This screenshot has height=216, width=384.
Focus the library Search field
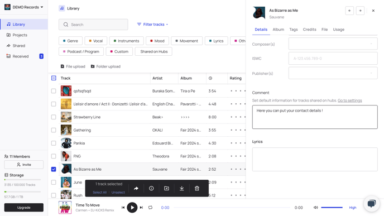pyautogui.click(x=93, y=25)
